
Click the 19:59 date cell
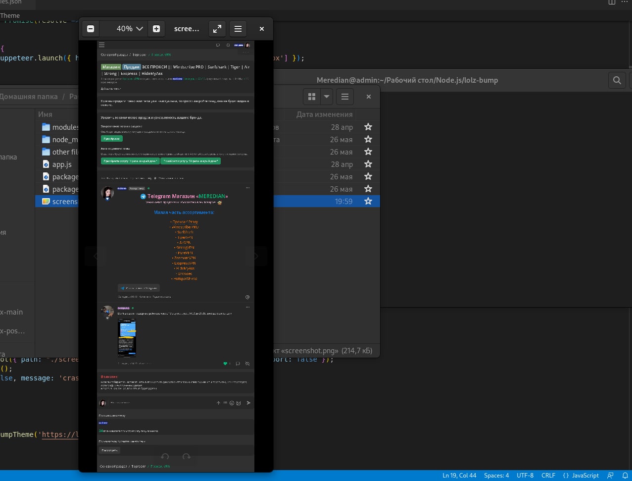(343, 201)
